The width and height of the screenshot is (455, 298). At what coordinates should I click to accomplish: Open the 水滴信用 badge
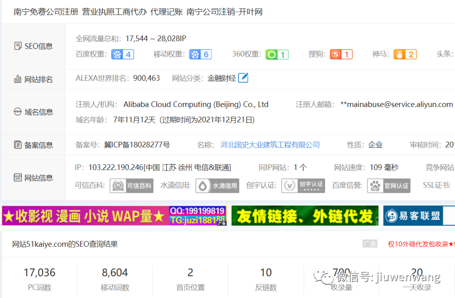coord(217,186)
